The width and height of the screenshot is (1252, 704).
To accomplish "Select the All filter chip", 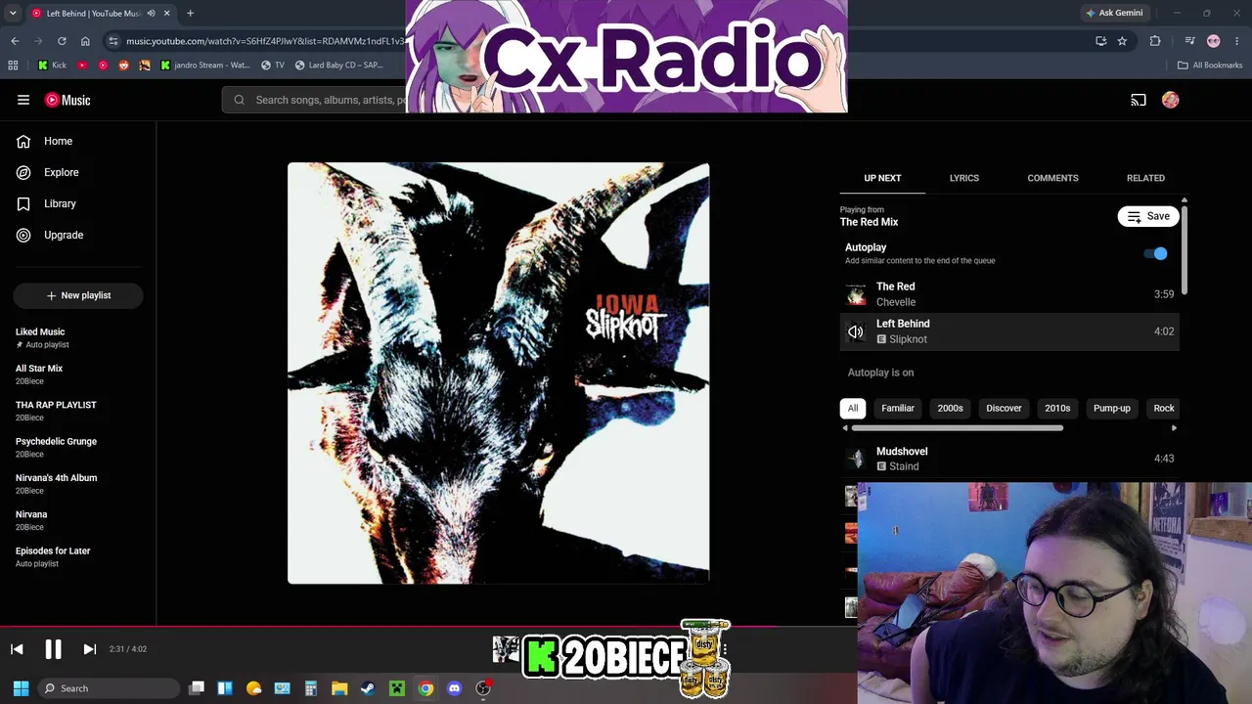I will (853, 408).
